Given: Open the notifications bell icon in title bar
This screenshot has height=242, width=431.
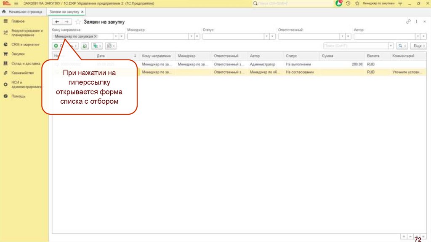Looking at the screenshot, I should coord(339,3).
